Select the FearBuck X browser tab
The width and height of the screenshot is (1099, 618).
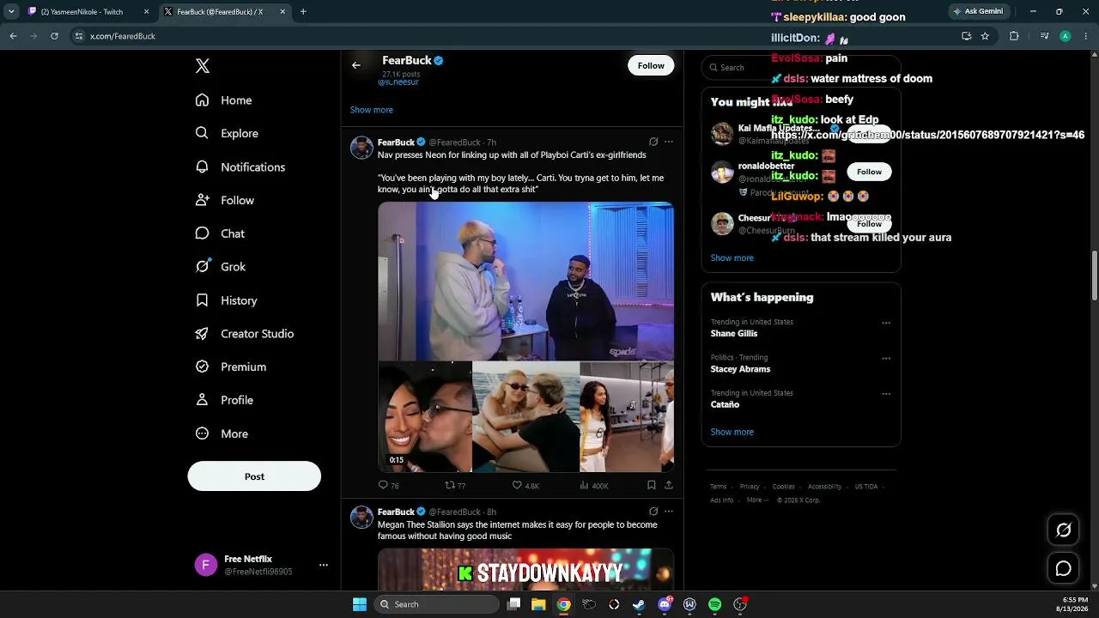tap(225, 12)
